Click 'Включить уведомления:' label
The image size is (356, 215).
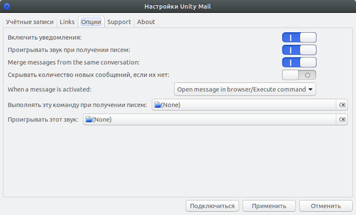click(x=44, y=37)
